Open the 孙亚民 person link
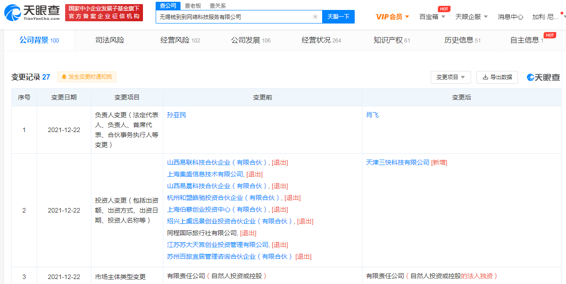The height and width of the screenshot is (284, 566). click(x=176, y=115)
